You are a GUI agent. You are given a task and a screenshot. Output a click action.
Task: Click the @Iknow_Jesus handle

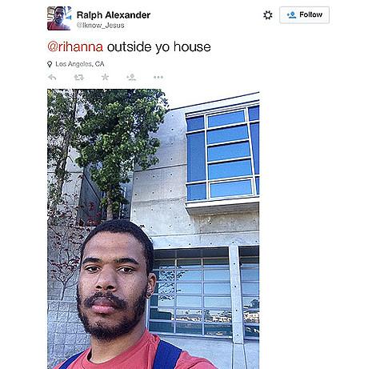click(x=100, y=26)
